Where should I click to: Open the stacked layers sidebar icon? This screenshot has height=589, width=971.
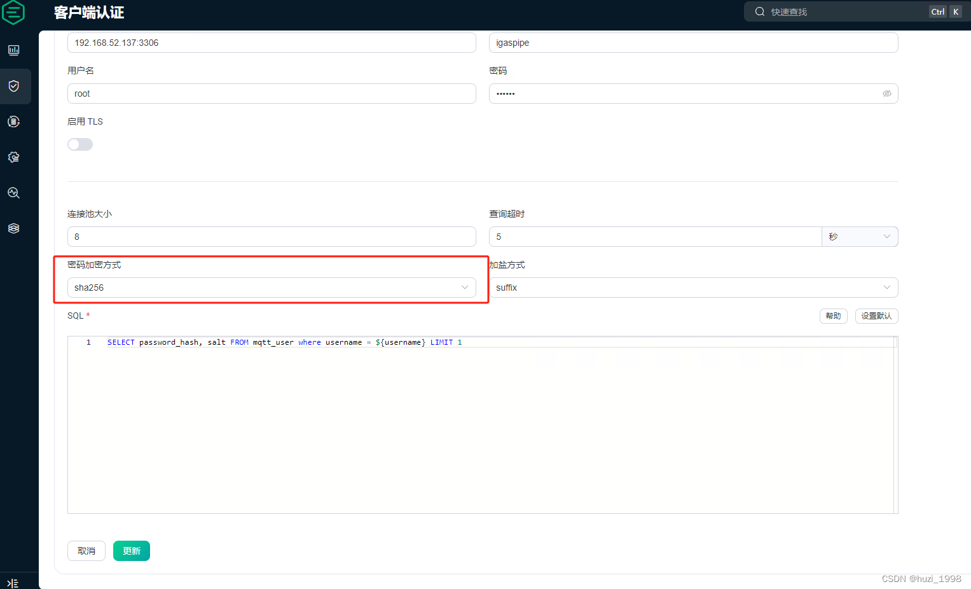click(x=14, y=228)
